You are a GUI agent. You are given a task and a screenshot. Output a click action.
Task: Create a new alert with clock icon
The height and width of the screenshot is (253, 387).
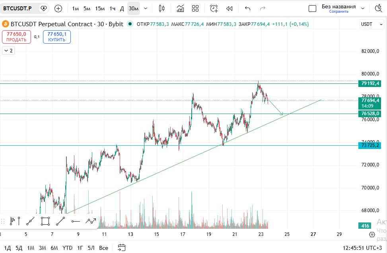[214, 8]
